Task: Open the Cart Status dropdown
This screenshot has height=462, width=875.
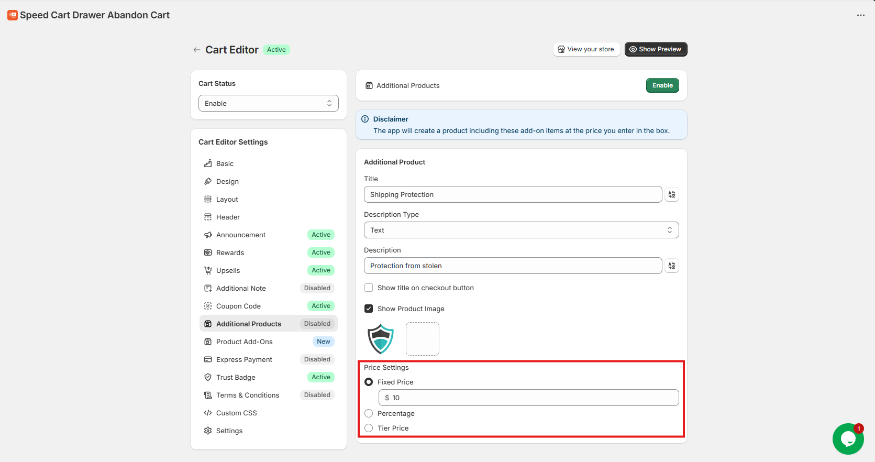Action: pos(268,103)
